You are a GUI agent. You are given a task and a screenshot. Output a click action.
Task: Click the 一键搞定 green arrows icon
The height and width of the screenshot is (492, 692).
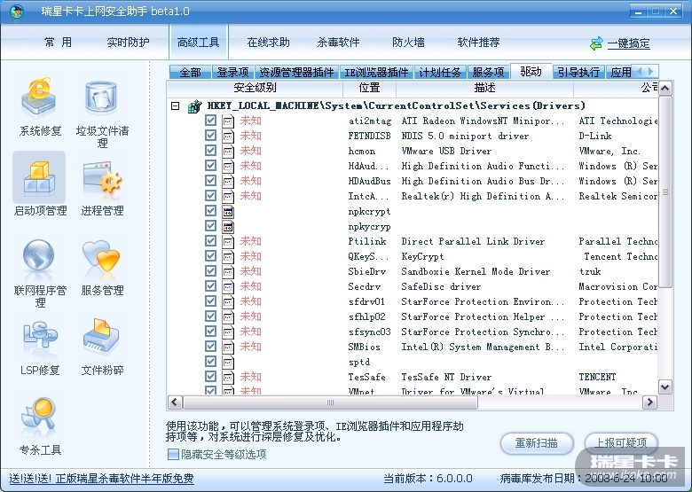(x=596, y=43)
